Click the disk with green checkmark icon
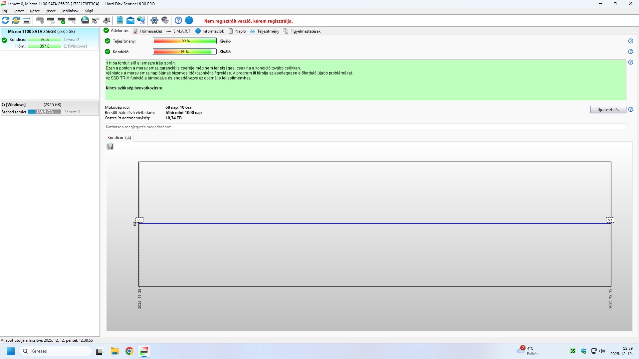The image size is (639, 359). click(x=62, y=21)
